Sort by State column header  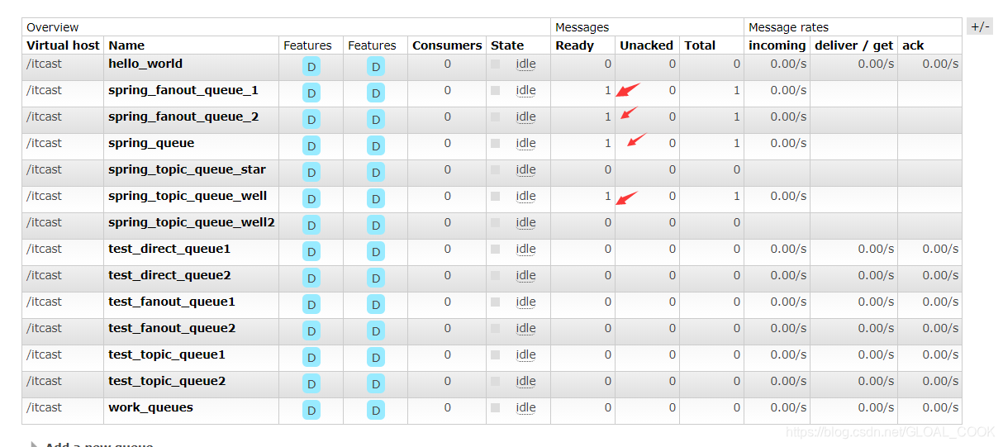(x=507, y=45)
